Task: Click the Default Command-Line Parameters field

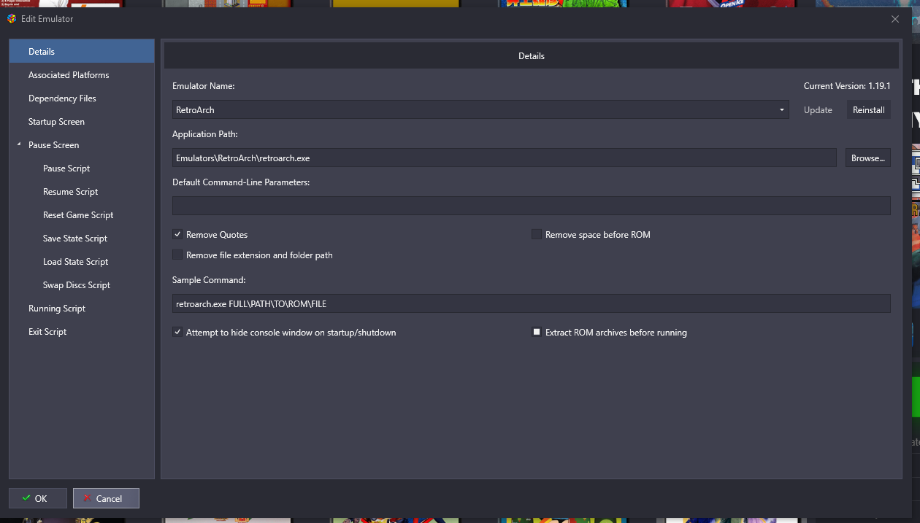Action: point(532,206)
